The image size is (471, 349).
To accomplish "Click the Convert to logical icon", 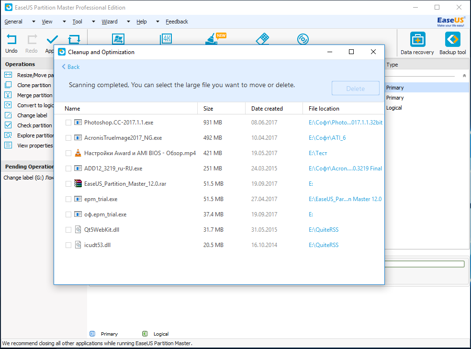I will coord(8,105).
